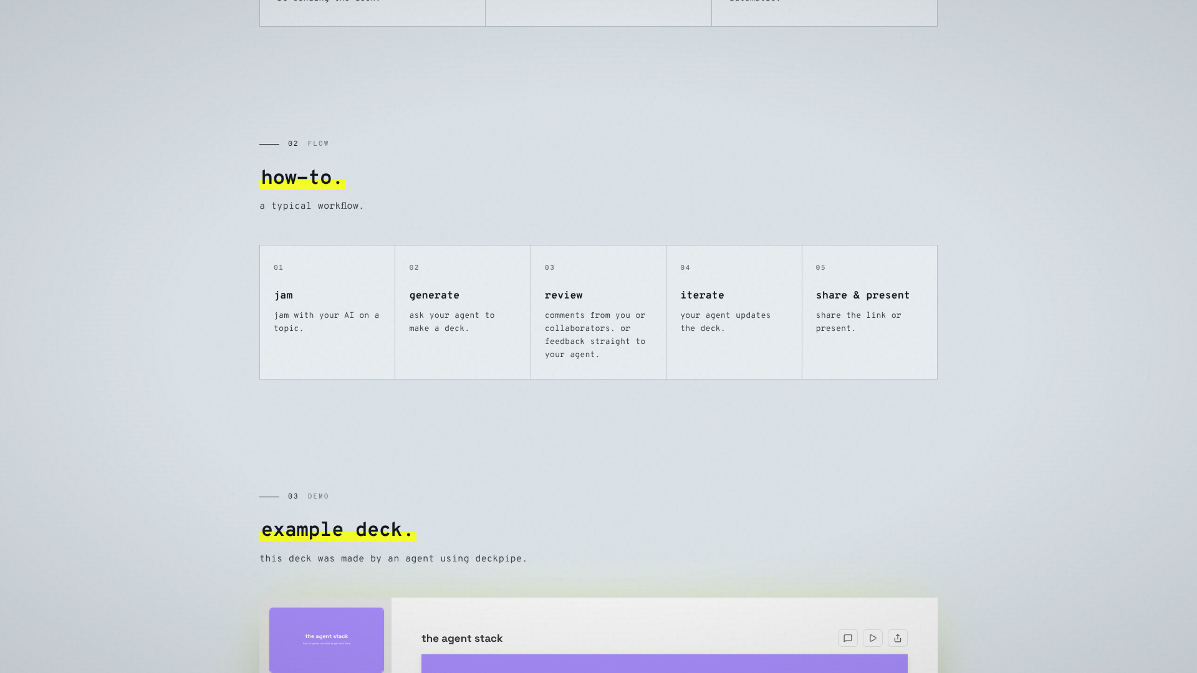Click the 'jam' workflow step card
The height and width of the screenshot is (673, 1197).
point(327,312)
